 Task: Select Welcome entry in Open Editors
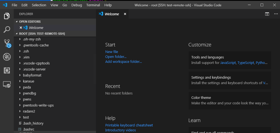coord(55,28)
